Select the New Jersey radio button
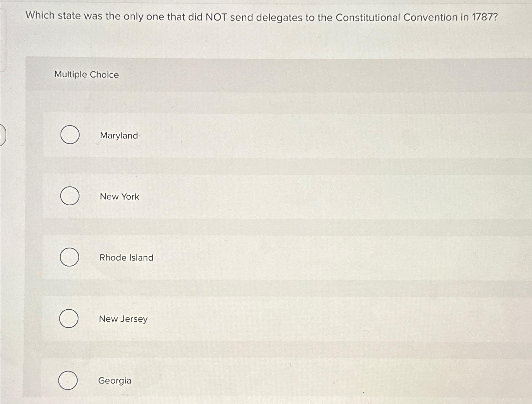Image resolution: width=532 pixels, height=404 pixels. point(69,319)
